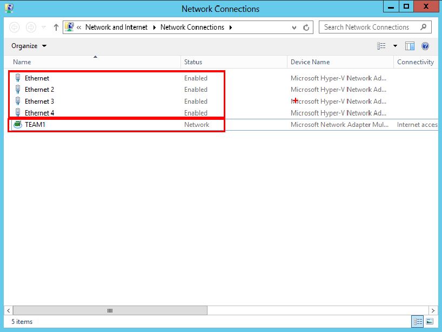Image resolution: width=442 pixels, height=332 pixels.
Task: Show the preview pane
Action: 410,46
